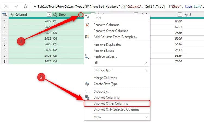
Task: Click the 2022 cell in row 1
Action: [30, 21]
